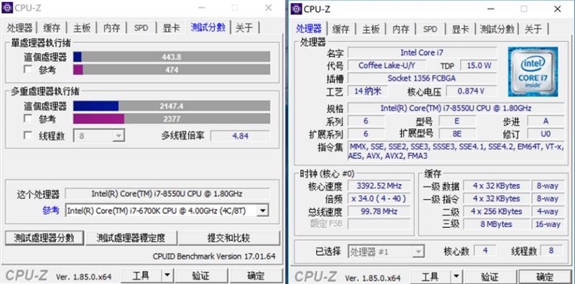Switch to SPD tab in right window

click(430, 29)
